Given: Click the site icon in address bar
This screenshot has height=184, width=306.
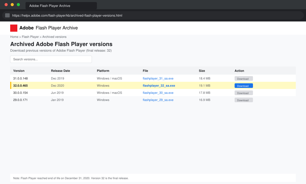Looking at the screenshot, I should 7,15.
